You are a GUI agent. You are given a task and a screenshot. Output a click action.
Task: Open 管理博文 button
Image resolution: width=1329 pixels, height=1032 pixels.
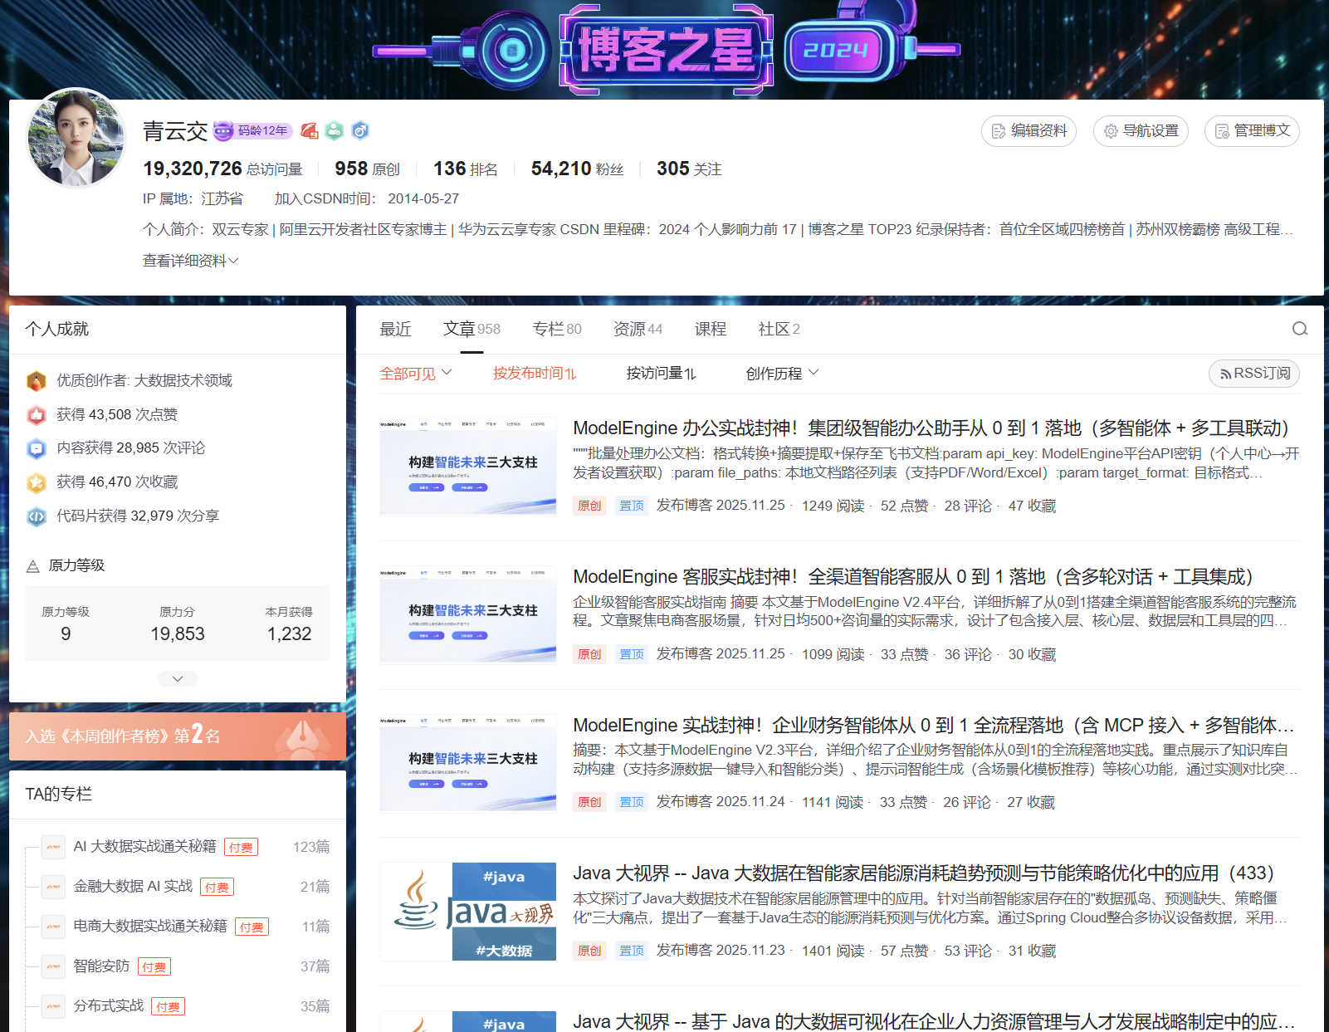point(1252,131)
